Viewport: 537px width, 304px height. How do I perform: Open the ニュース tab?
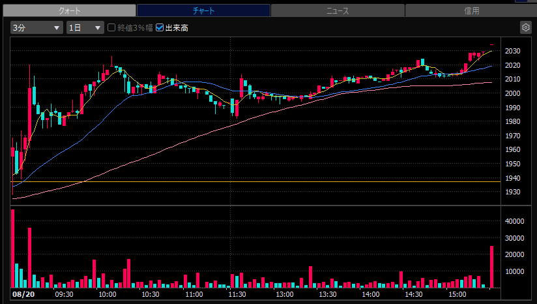coord(338,10)
